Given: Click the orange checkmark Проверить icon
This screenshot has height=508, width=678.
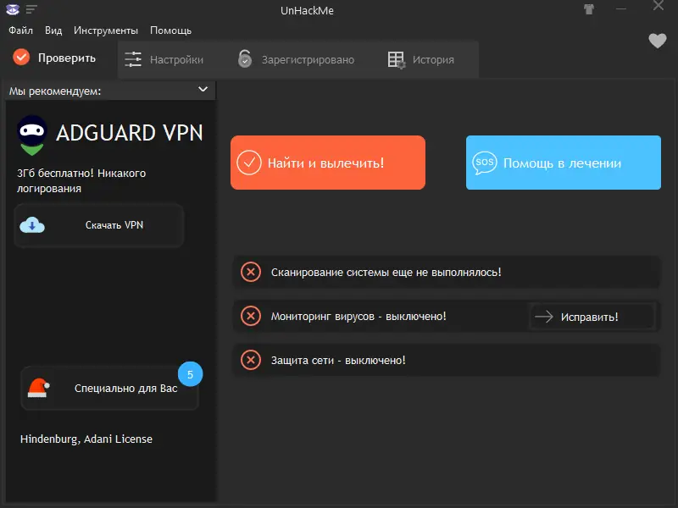Looking at the screenshot, I should tap(21, 57).
